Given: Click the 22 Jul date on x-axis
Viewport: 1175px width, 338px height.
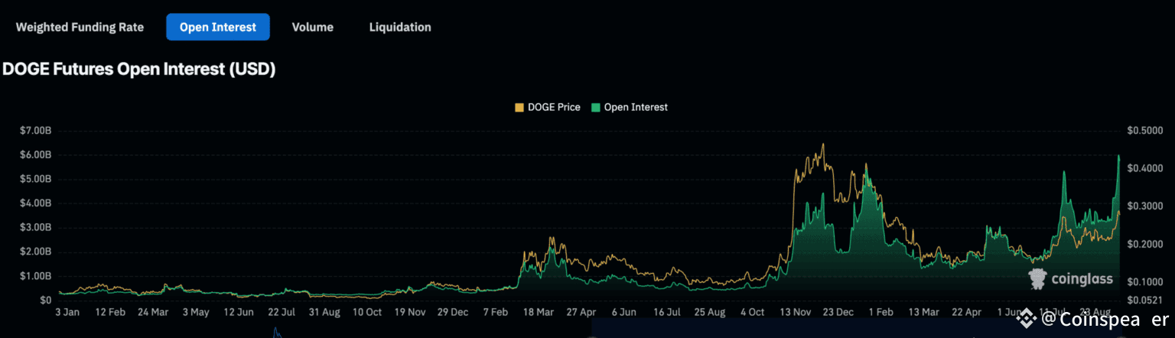Looking at the screenshot, I should click(281, 313).
